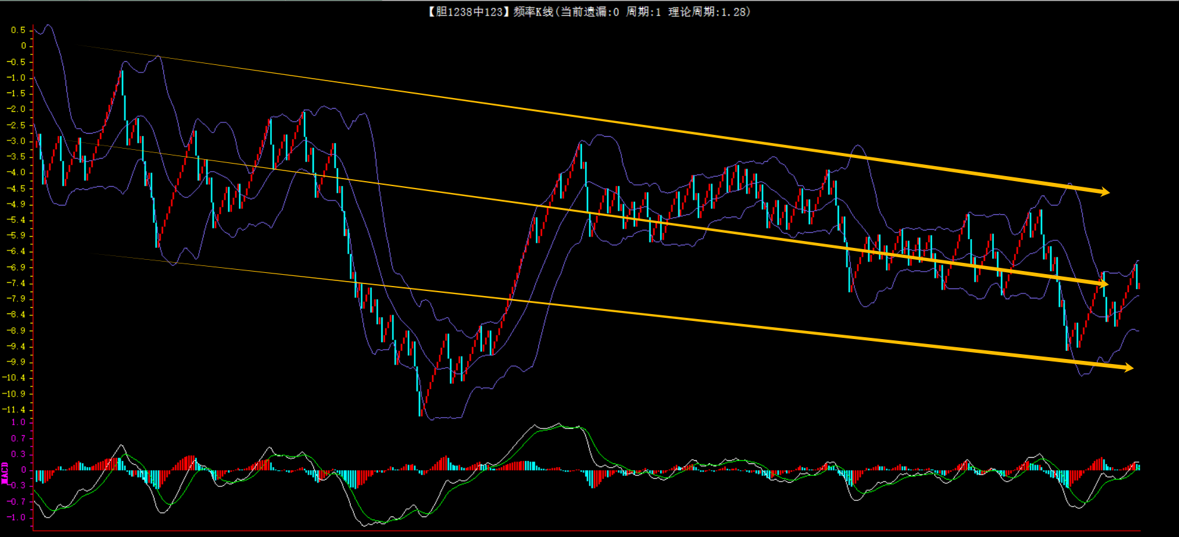Click the -8.9 label on price axis
This screenshot has height=537, width=1179.
(16, 330)
